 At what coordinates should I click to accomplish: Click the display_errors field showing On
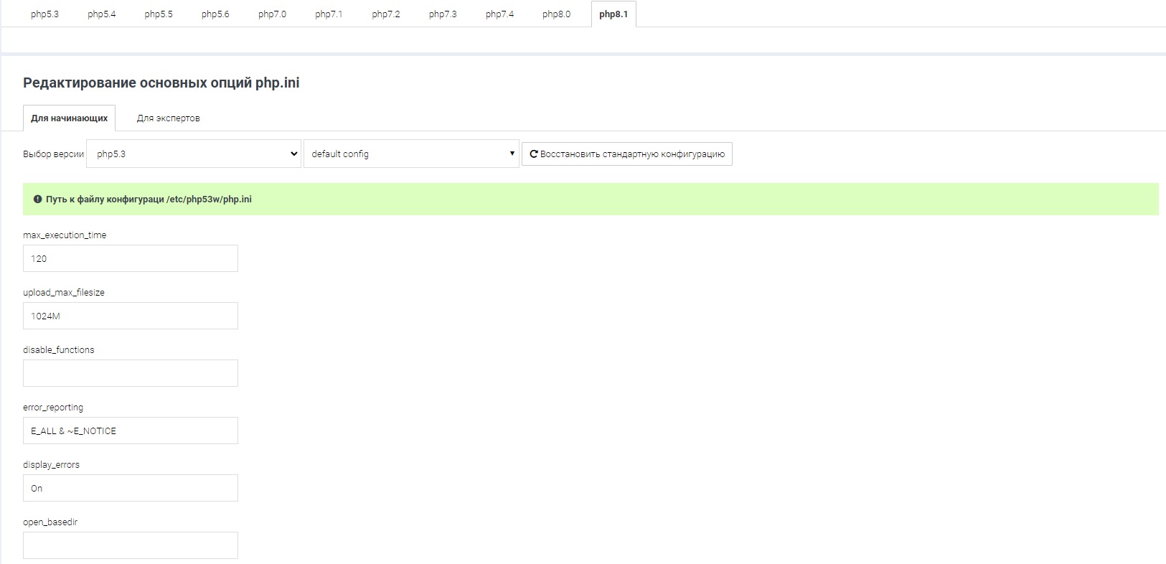coord(130,488)
